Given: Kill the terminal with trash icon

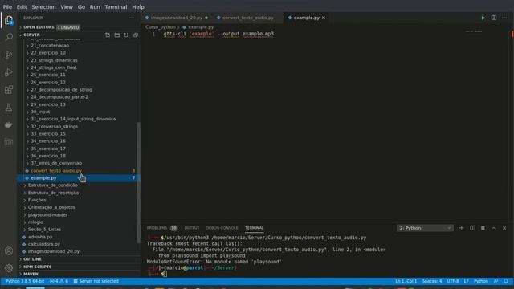Looking at the screenshot, I should click(x=483, y=228).
